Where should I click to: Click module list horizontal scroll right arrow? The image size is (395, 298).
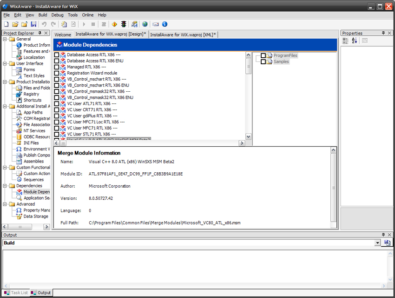pyautogui.click(x=242, y=143)
